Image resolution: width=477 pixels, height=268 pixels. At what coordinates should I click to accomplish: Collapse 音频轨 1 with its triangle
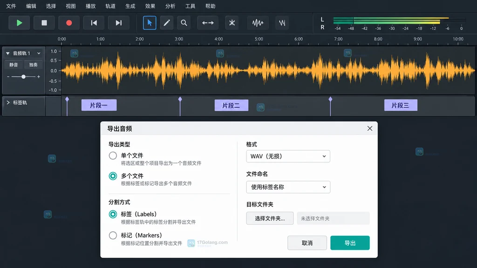coord(7,53)
